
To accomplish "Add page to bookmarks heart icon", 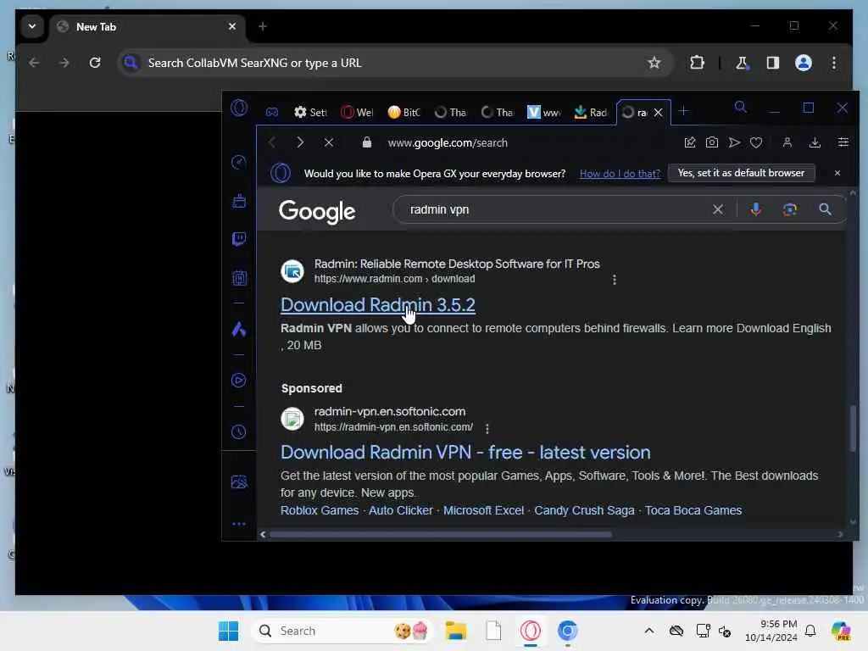I will point(756,142).
